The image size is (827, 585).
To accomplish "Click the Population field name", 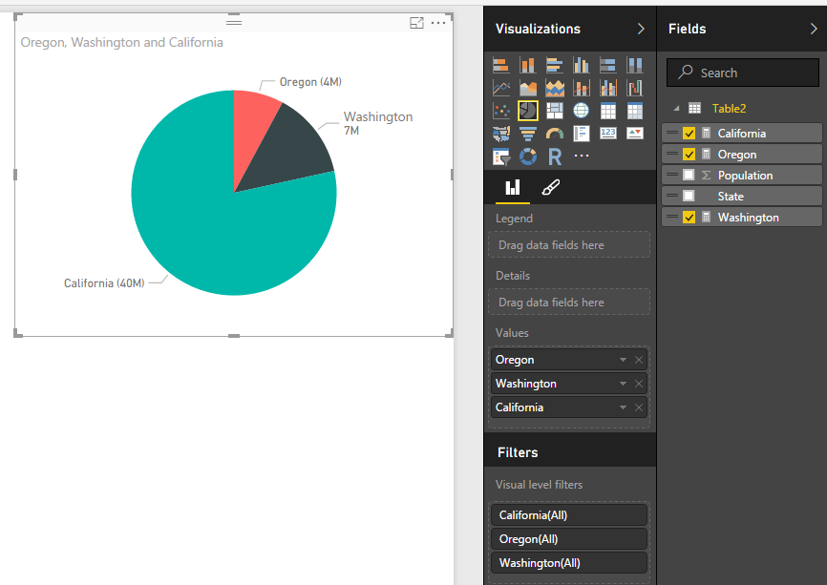I will coord(745,176).
